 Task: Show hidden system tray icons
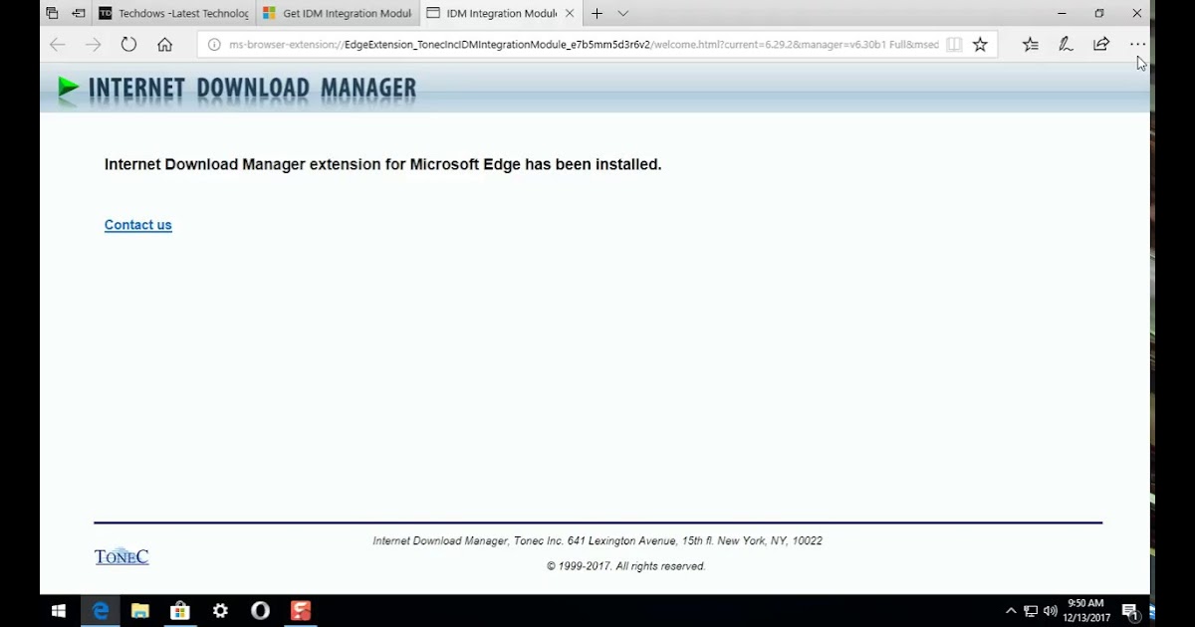(1011, 611)
